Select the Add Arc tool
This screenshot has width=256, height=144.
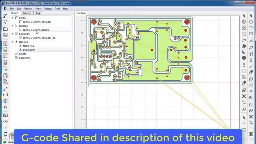[251, 28]
